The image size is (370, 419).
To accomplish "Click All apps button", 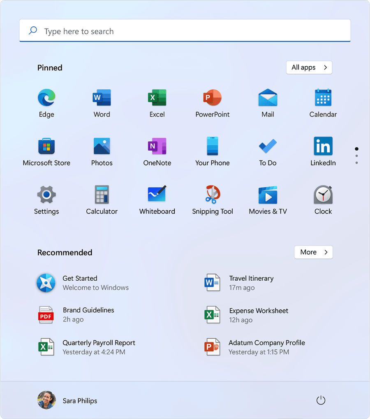I will (309, 68).
